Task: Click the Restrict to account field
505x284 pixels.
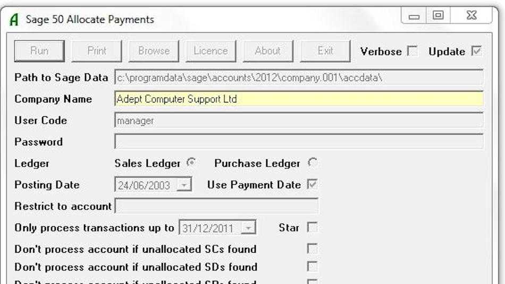Action: 216,206
